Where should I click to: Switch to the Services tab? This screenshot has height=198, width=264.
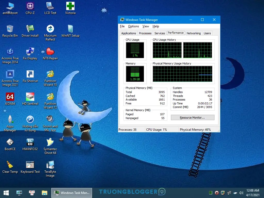click(x=160, y=33)
